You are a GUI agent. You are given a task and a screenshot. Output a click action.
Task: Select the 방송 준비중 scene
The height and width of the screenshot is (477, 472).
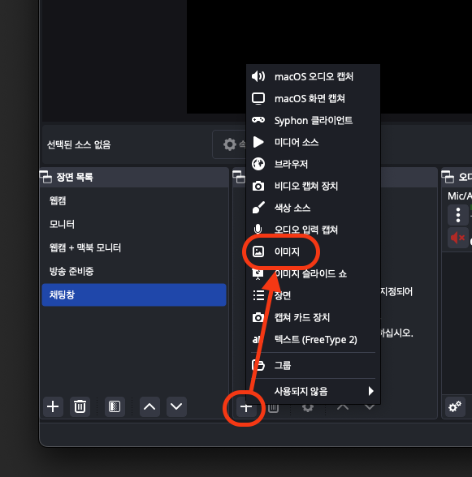(134, 271)
